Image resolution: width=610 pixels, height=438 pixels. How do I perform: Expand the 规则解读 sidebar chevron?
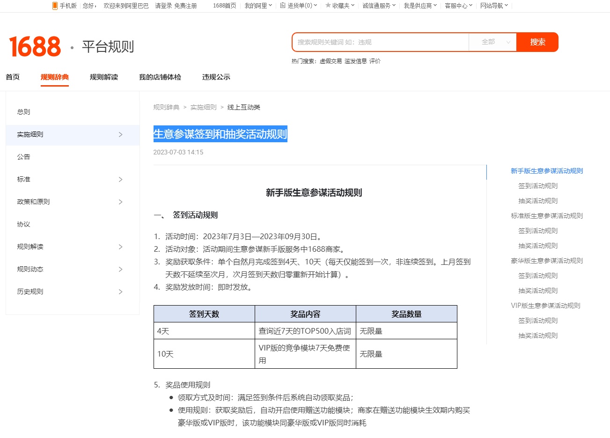coord(120,247)
